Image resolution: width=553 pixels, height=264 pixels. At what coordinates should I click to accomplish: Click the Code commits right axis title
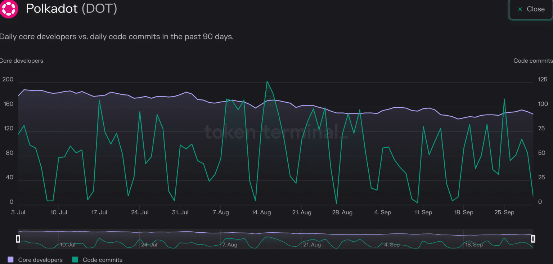533,61
